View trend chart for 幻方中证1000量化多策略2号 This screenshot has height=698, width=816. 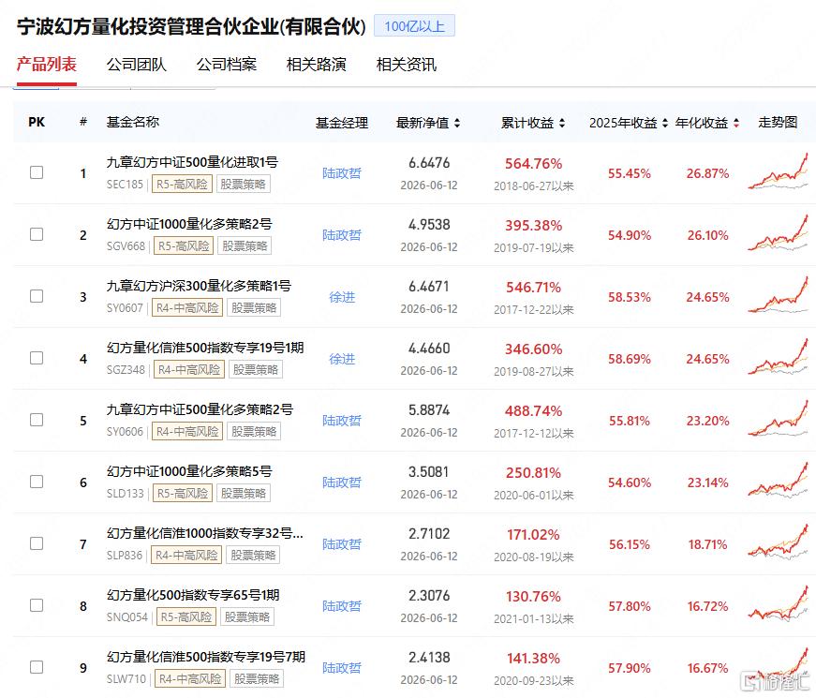coord(778,233)
